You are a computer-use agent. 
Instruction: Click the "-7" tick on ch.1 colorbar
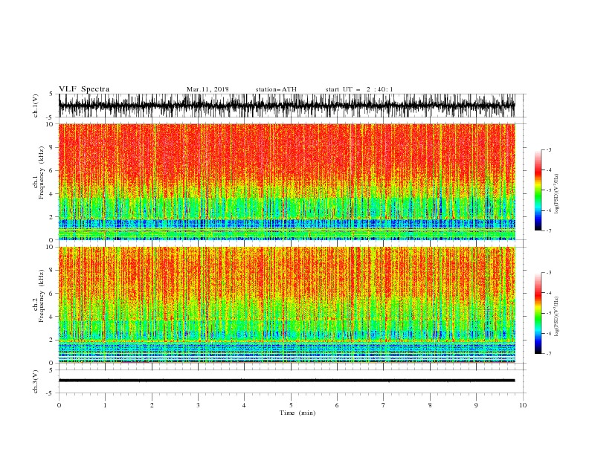coord(549,230)
